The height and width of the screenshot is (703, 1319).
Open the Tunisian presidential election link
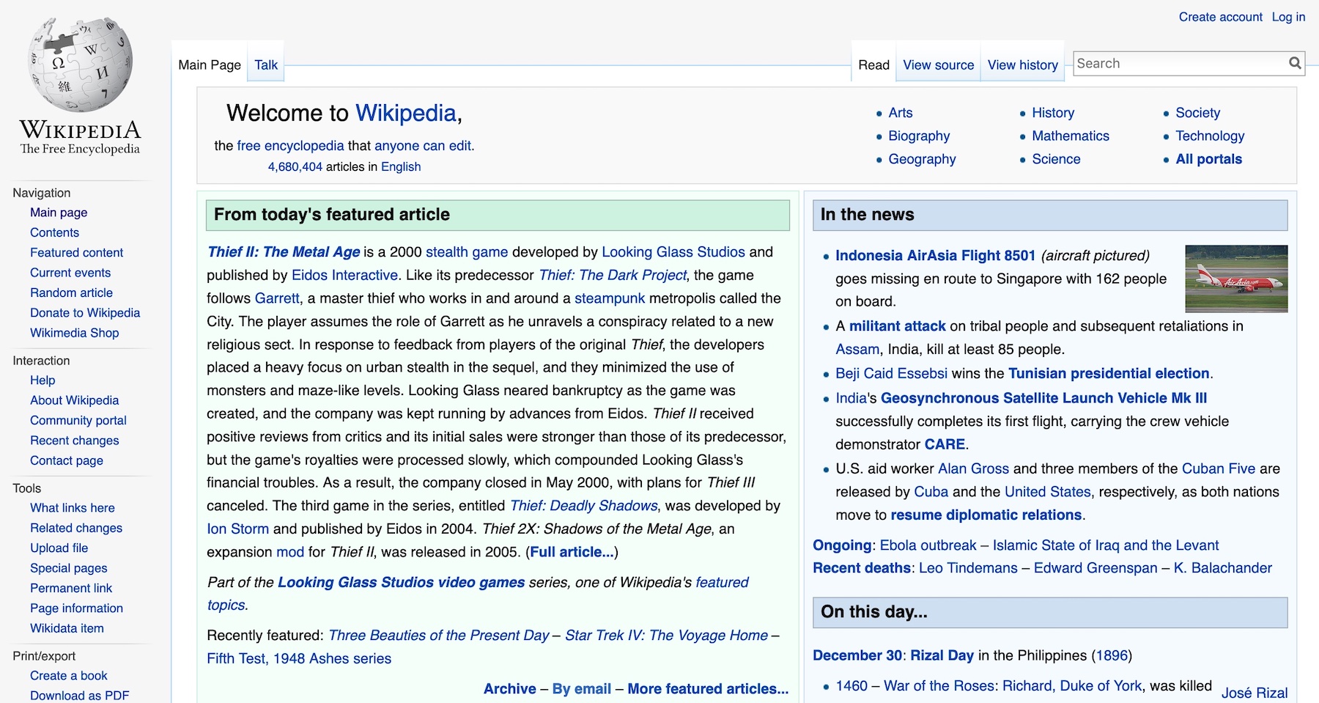point(1109,374)
